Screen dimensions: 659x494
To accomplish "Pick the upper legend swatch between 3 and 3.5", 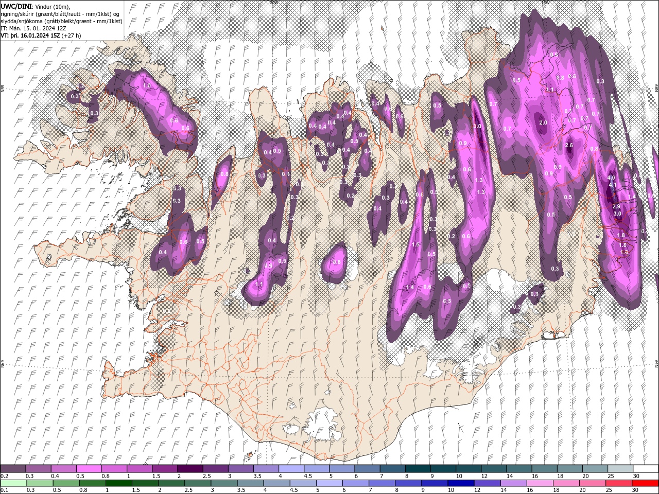I will 240,469.
